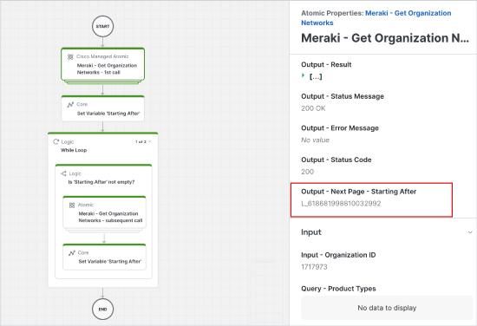The width and height of the screenshot is (477, 326).
Task: Collapse the Input section chevron
Action: tap(470, 232)
